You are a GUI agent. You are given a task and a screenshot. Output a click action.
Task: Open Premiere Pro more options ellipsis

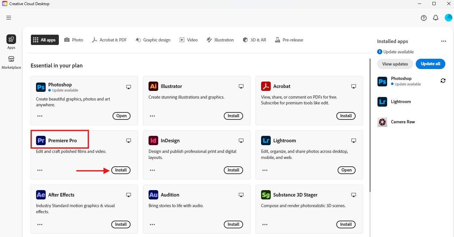pos(40,170)
